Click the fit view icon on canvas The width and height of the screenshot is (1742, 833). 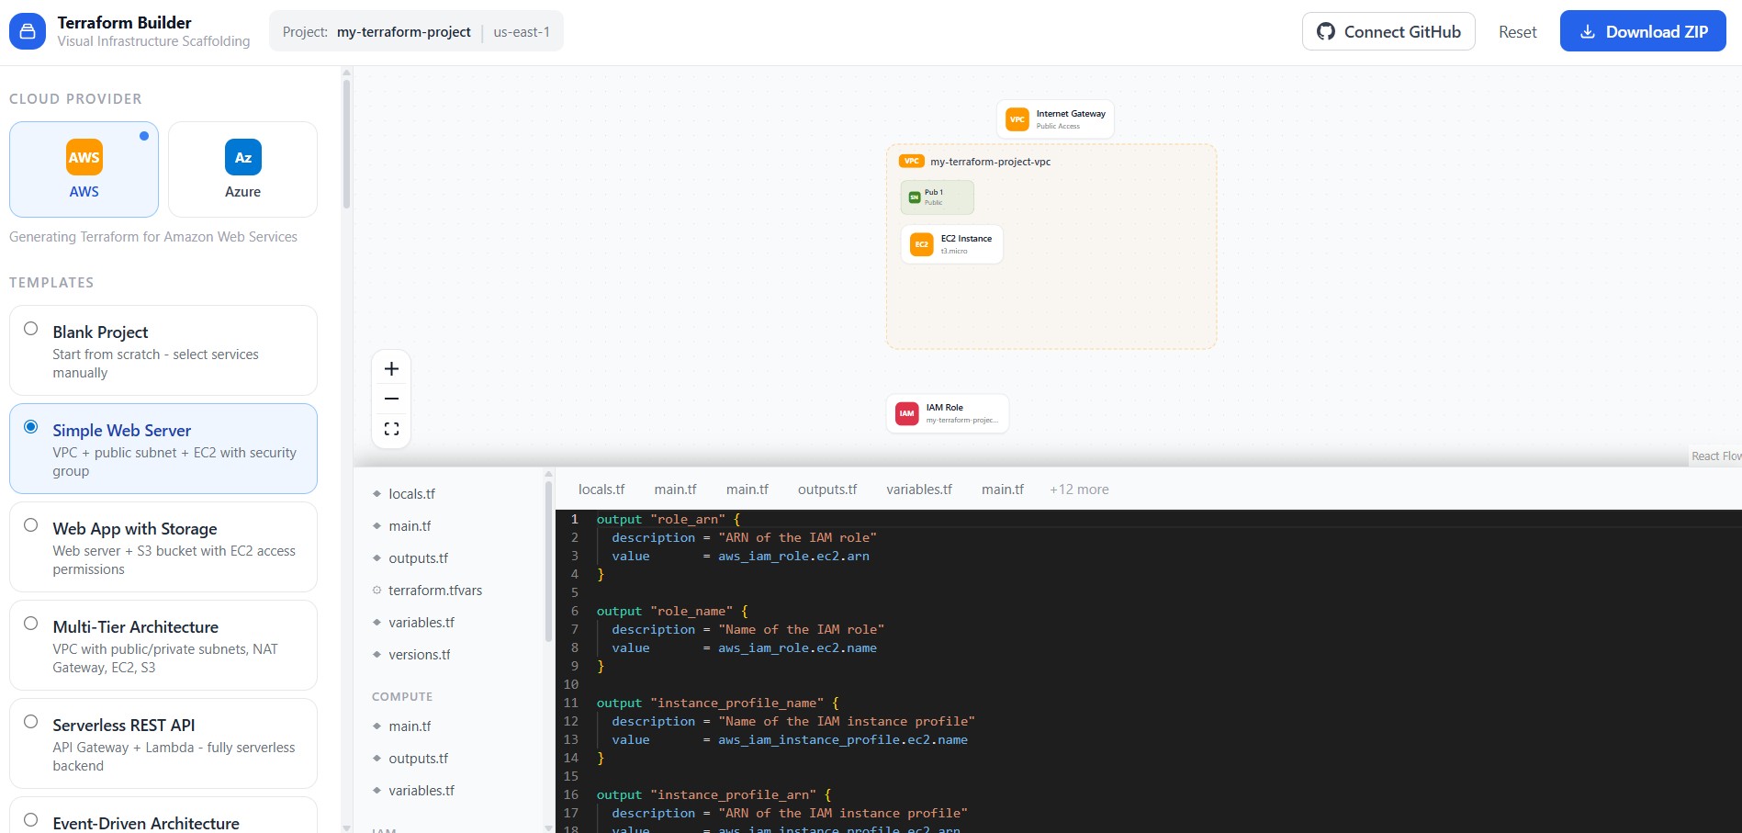(391, 429)
